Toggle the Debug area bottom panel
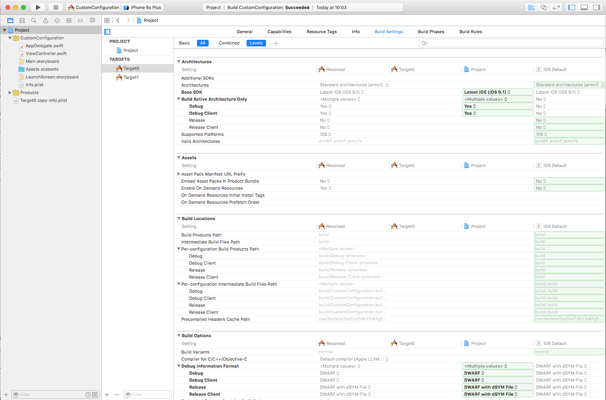The image size is (606, 400). coord(584,7)
